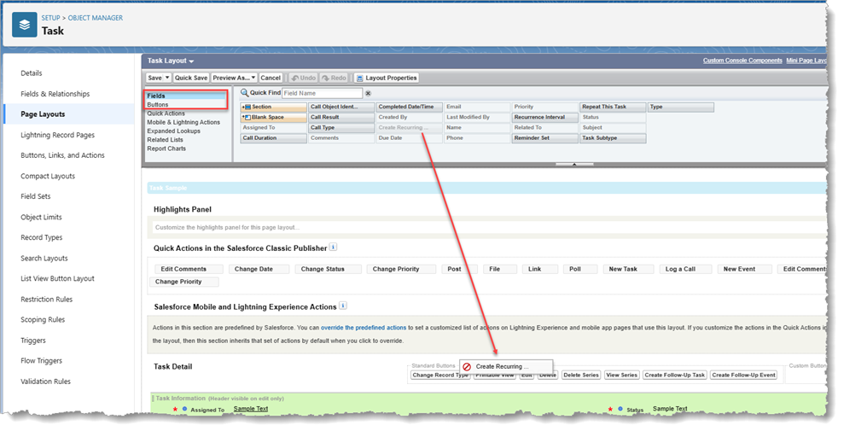Collapse the palette using the handle bar
Viewport: 844px width, 431px height.
point(573,163)
